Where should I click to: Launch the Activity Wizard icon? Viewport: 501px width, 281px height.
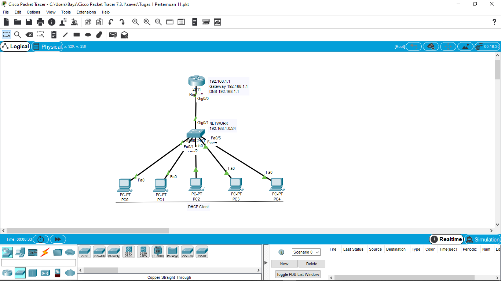click(74, 22)
